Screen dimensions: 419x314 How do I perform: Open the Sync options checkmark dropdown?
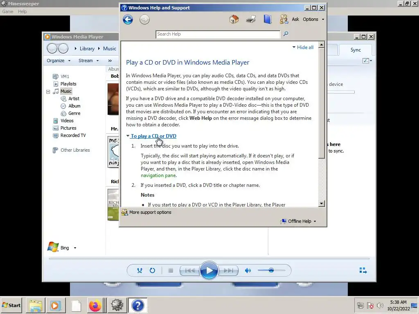point(367,61)
